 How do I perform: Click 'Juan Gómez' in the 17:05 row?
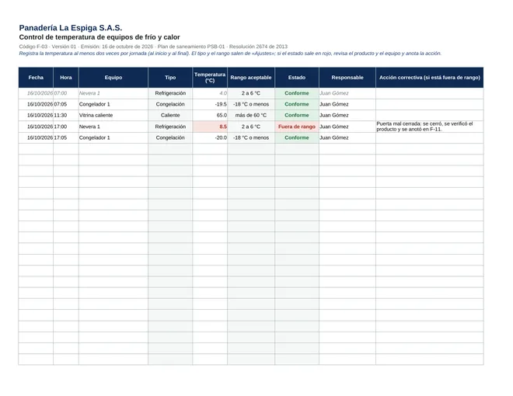pyautogui.click(x=347, y=137)
